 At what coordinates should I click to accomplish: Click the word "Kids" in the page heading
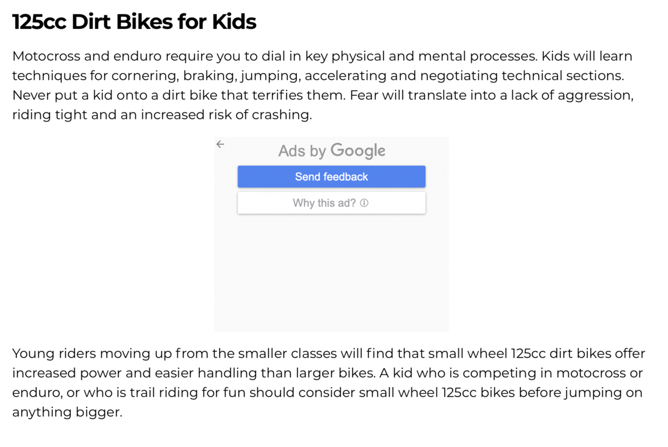click(235, 21)
